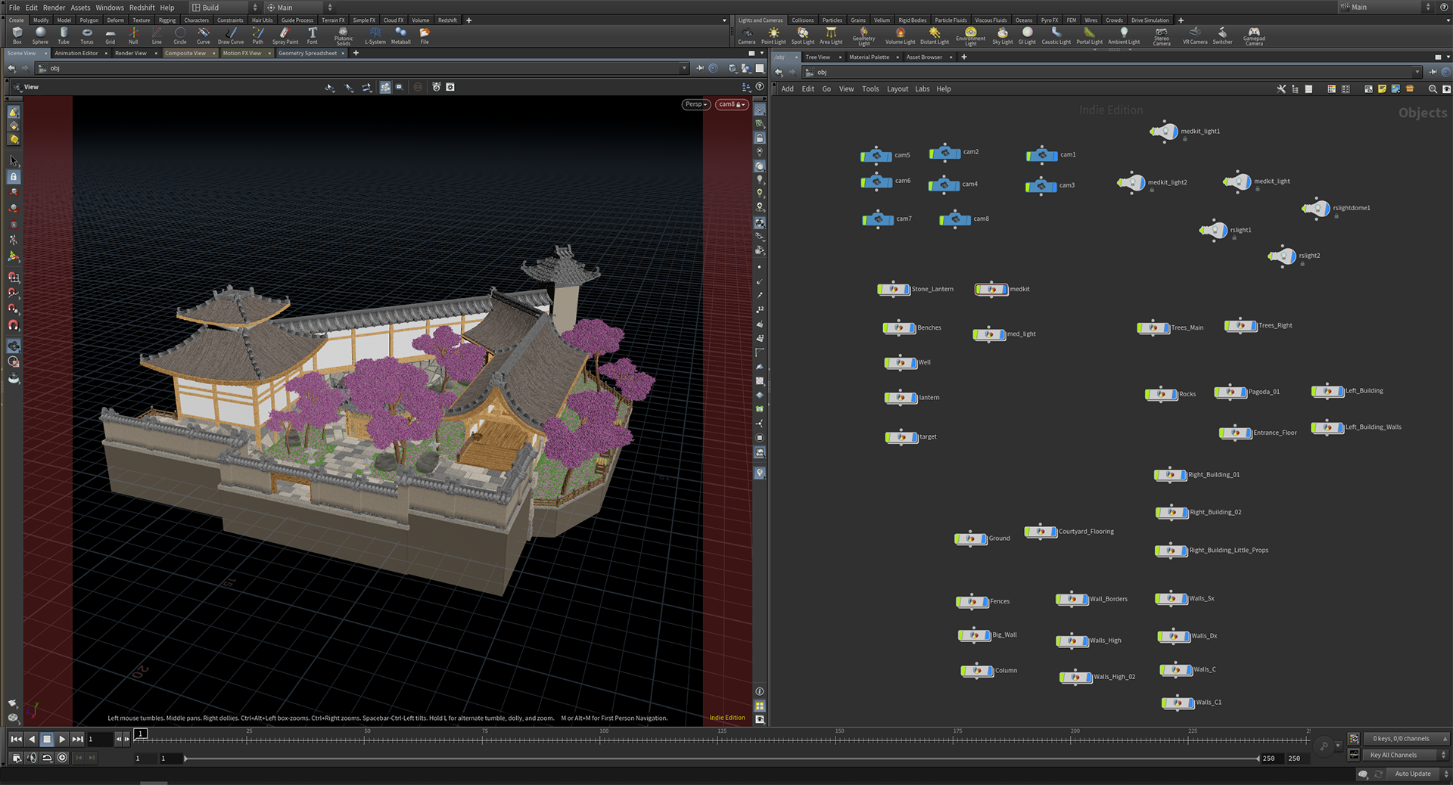
Task: Select the Distant Light shelf tool
Action: [x=935, y=36]
